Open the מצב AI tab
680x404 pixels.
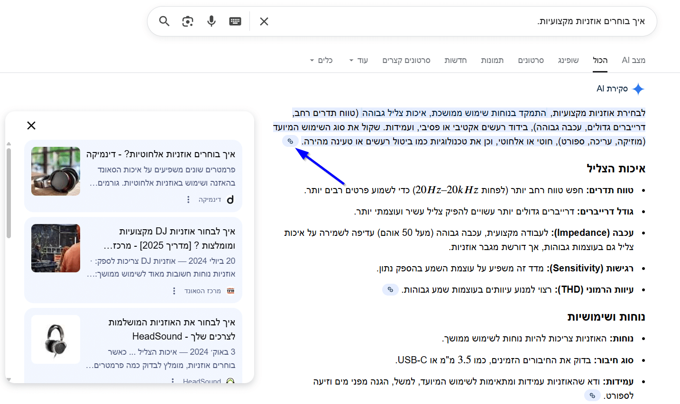(634, 60)
